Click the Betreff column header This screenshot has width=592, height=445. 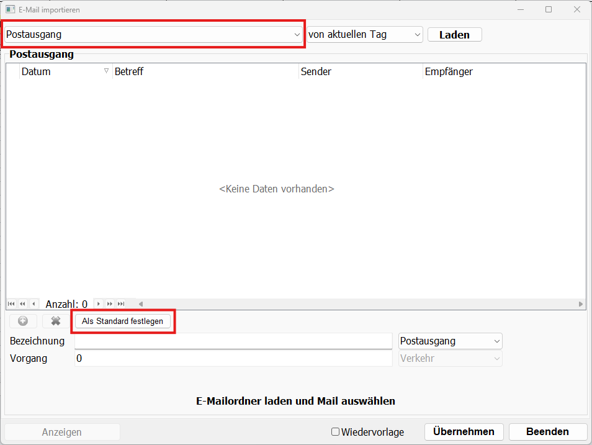[205, 71]
